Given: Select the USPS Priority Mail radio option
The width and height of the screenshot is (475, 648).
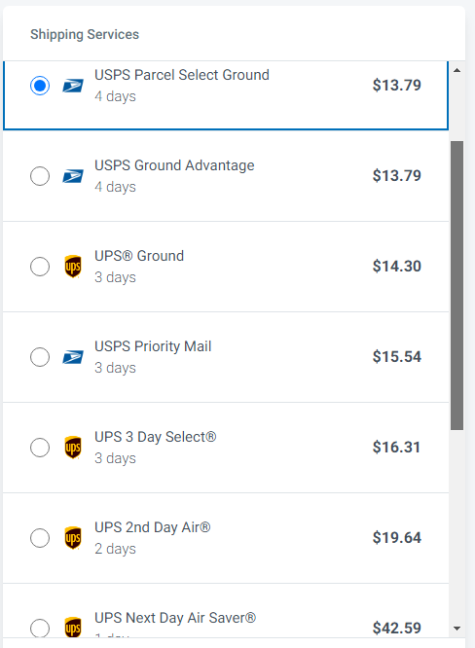Looking at the screenshot, I should pos(40,357).
